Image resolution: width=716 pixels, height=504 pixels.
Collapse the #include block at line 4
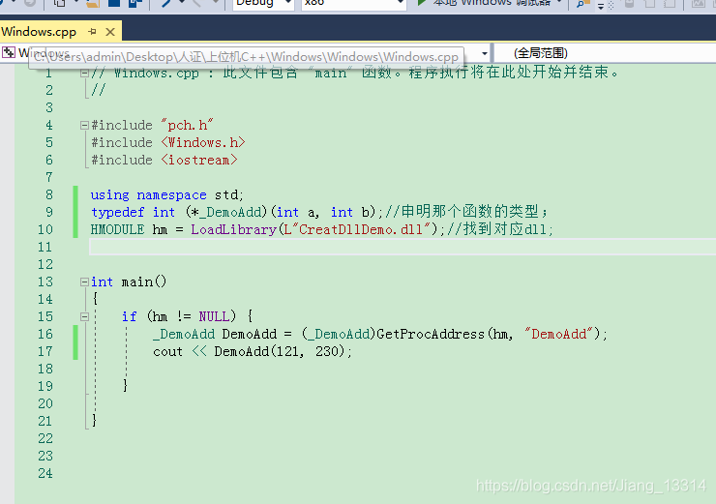pos(84,125)
